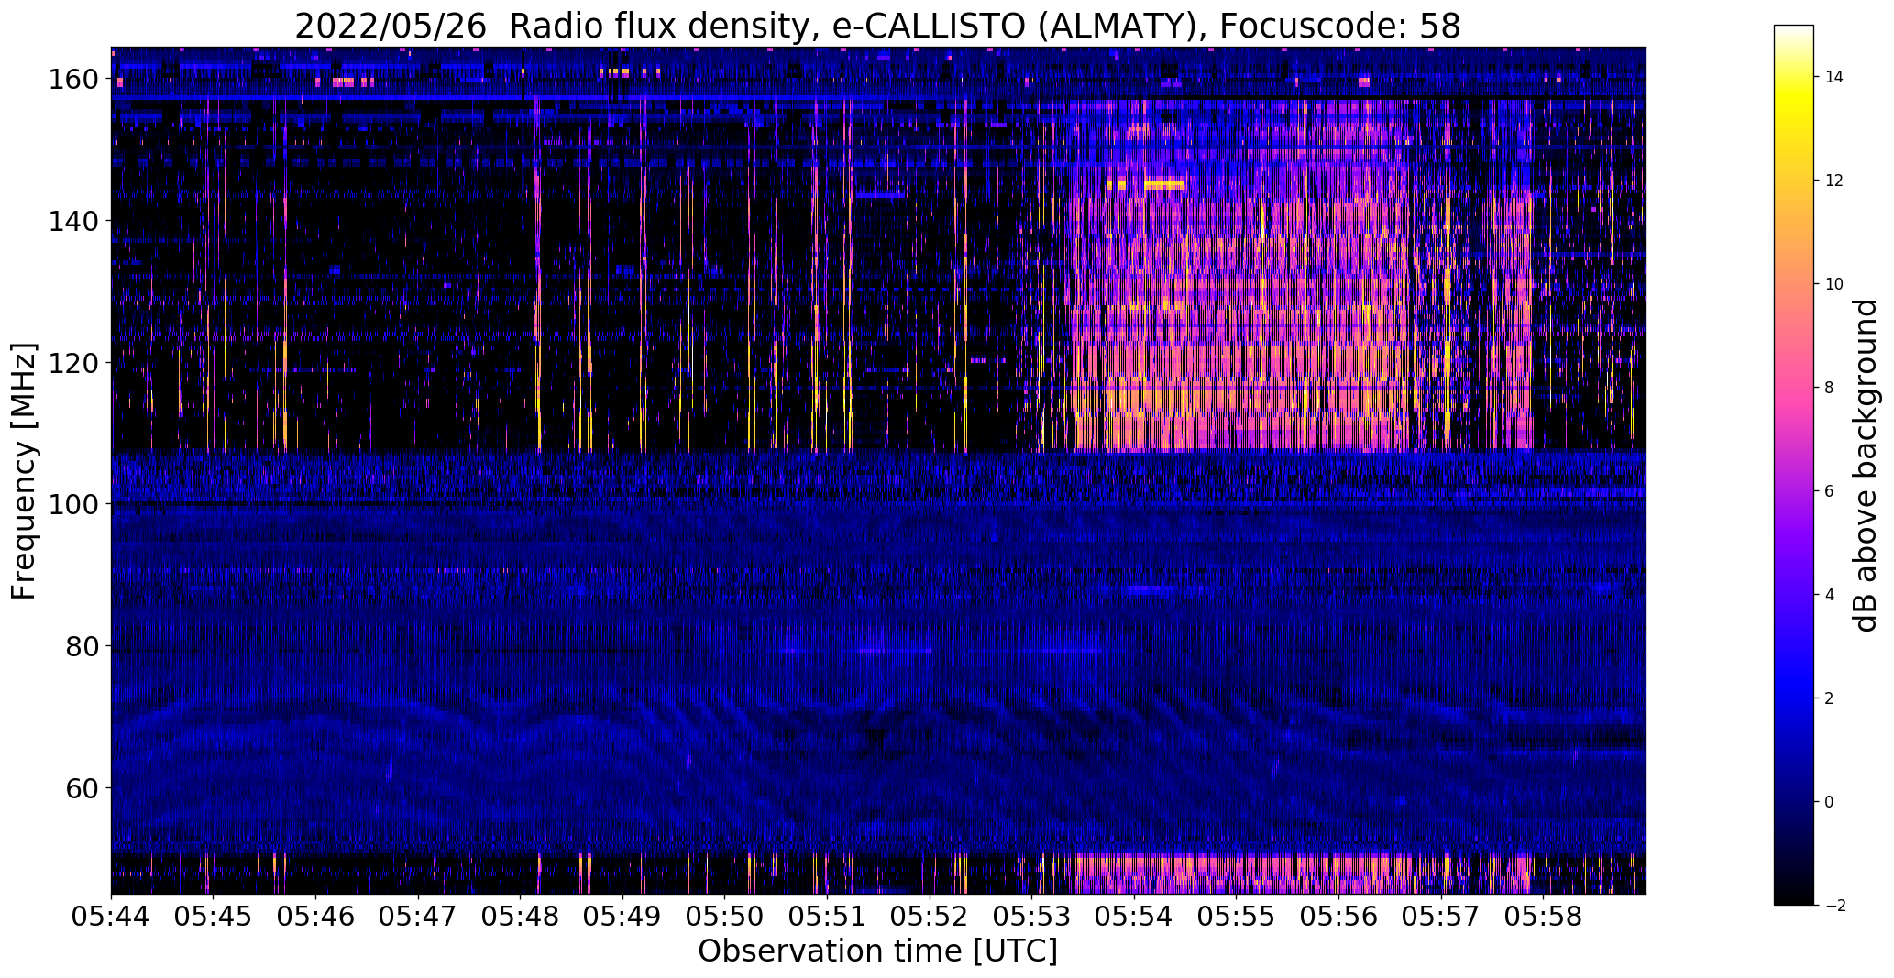Click the 05:50 time tick label
The image size is (1894, 978).
click(x=724, y=916)
